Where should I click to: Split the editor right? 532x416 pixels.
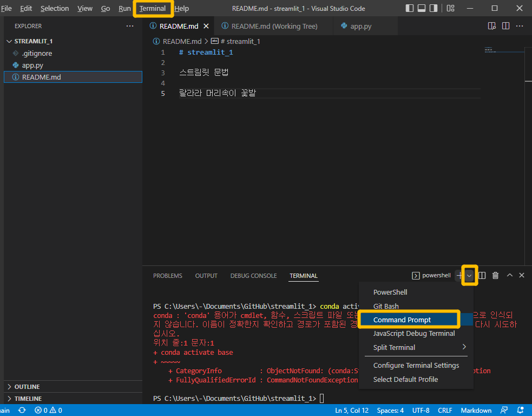coord(505,26)
